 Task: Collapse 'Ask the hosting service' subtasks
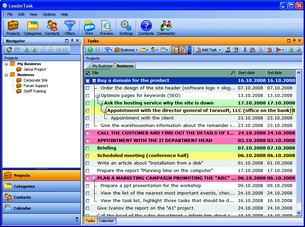[x=101, y=103]
